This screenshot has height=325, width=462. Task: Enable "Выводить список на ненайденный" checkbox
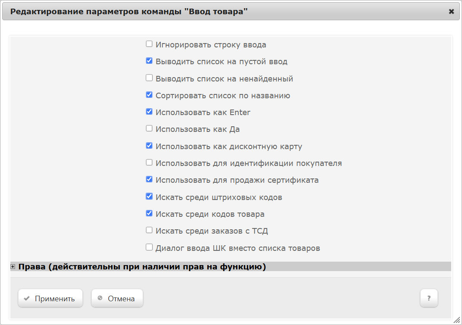pos(149,78)
